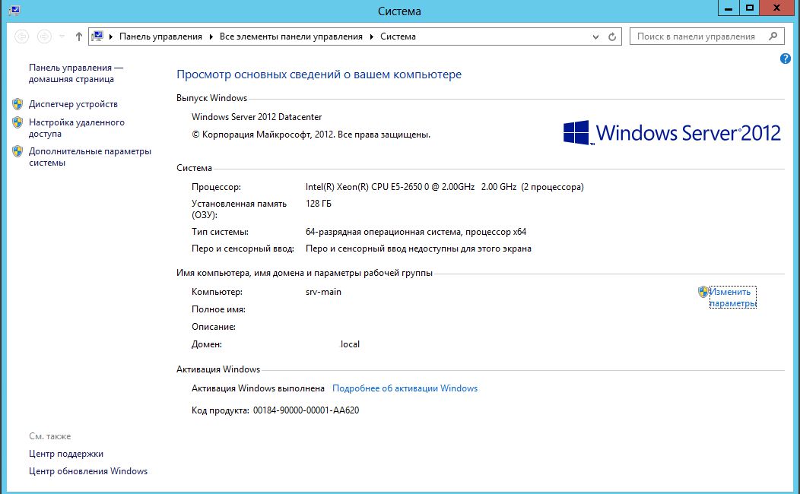
Task: Click the help question mark icon
Action: [x=786, y=59]
